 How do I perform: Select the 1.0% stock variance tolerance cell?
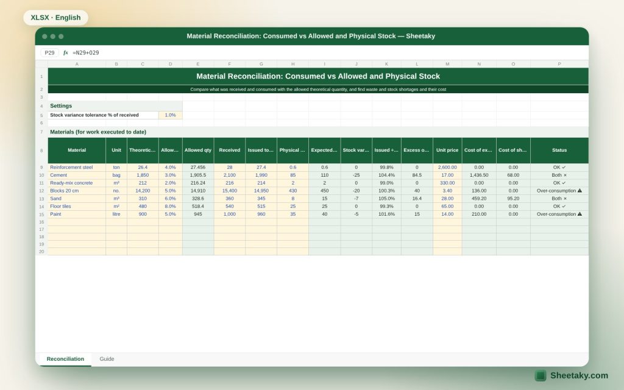[171, 115]
